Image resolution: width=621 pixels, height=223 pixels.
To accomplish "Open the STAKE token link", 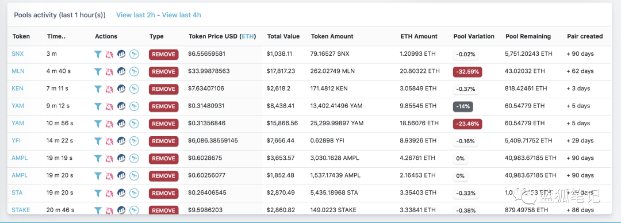I will point(21,210).
